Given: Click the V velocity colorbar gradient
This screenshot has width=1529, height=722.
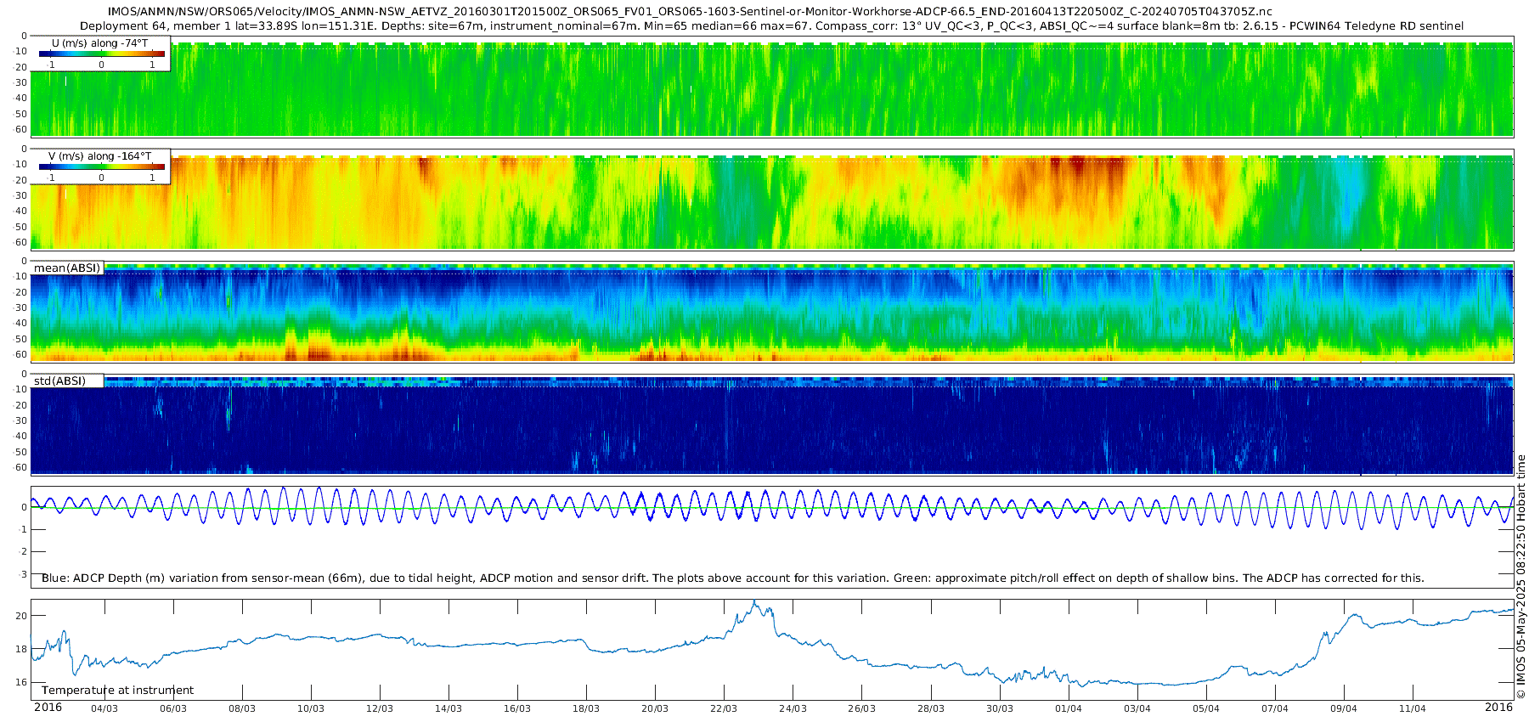Looking at the screenshot, I should (x=101, y=166).
